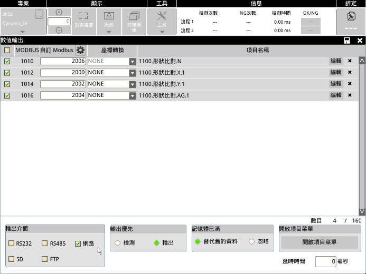Click the judgment result icon under 評定
The width and height of the screenshot is (366, 274).
(x=351, y=16)
